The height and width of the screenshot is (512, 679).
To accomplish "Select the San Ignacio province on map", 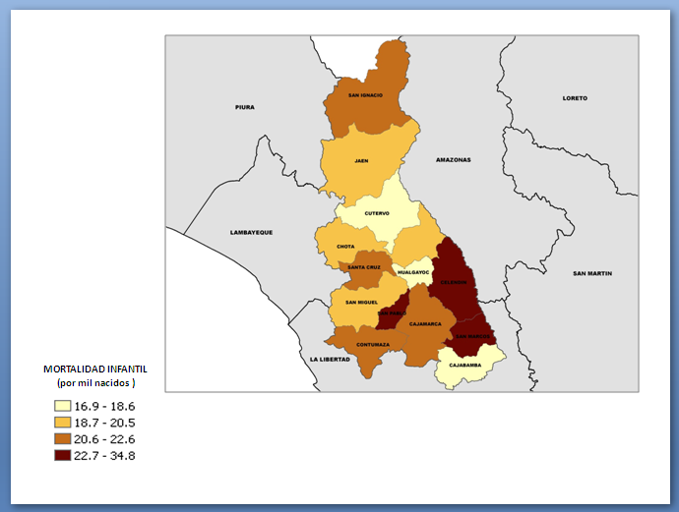I will click(366, 95).
